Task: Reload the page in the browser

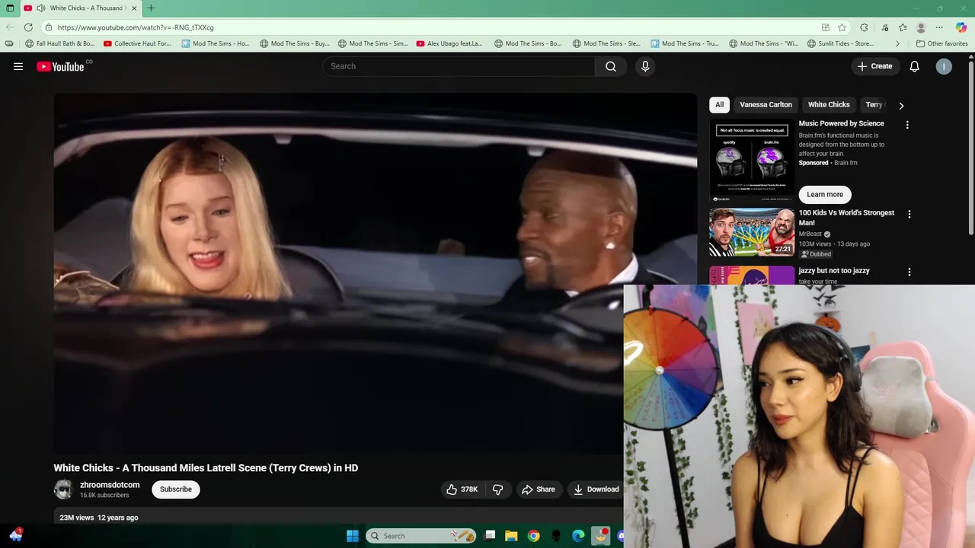Action: (28, 27)
